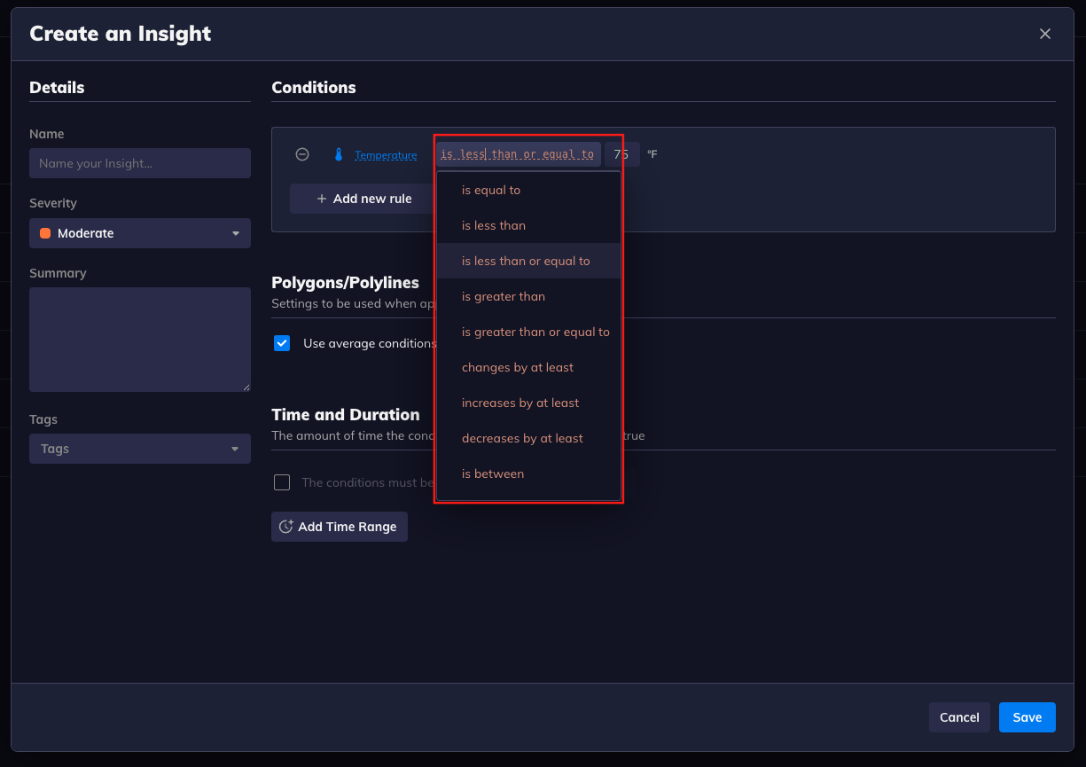Click the operator field showing less than or equal
Screen dimensions: 1086x767
tap(518, 154)
